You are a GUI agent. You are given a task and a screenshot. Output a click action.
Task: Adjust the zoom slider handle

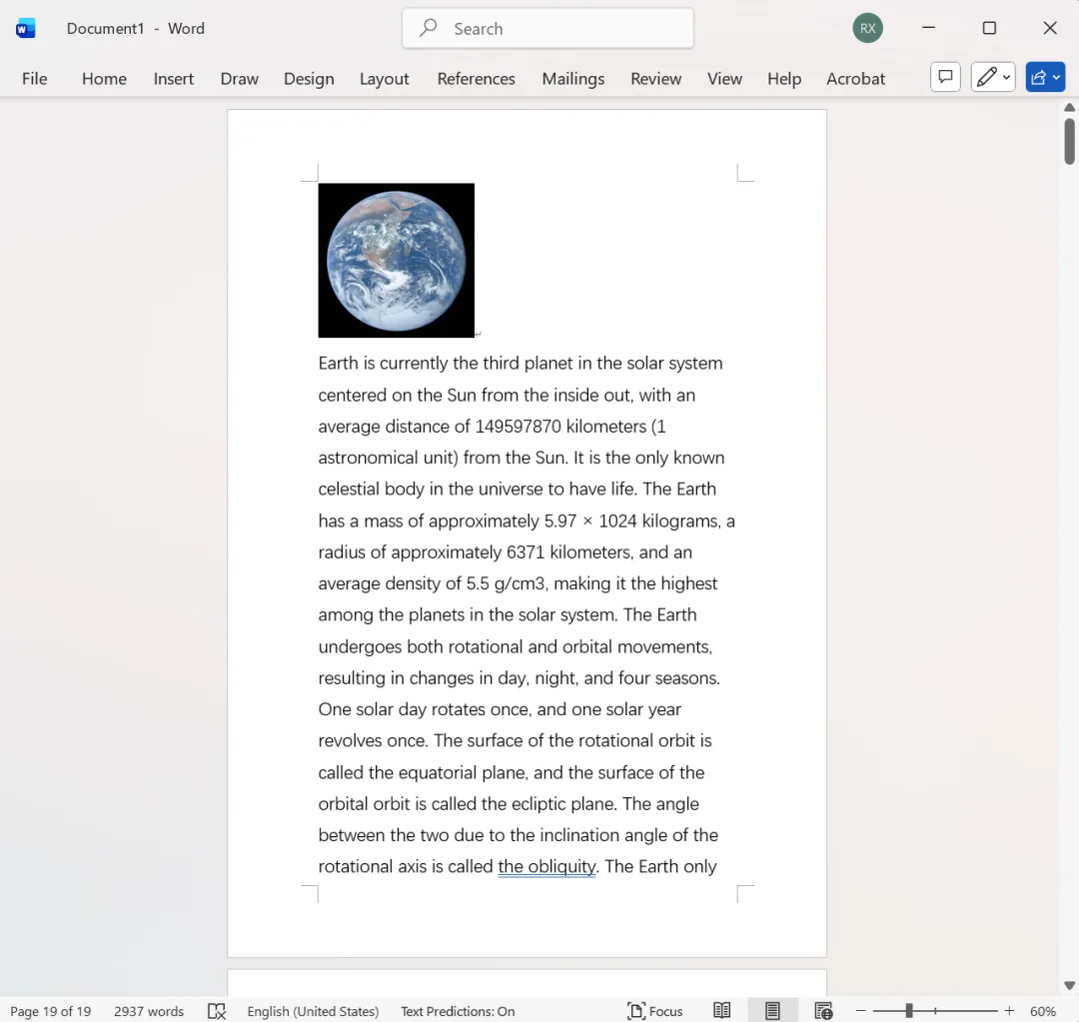[909, 1011]
